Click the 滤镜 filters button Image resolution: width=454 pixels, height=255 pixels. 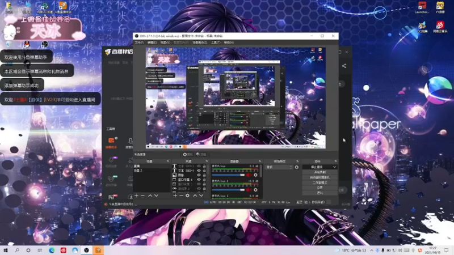(201, 154)
